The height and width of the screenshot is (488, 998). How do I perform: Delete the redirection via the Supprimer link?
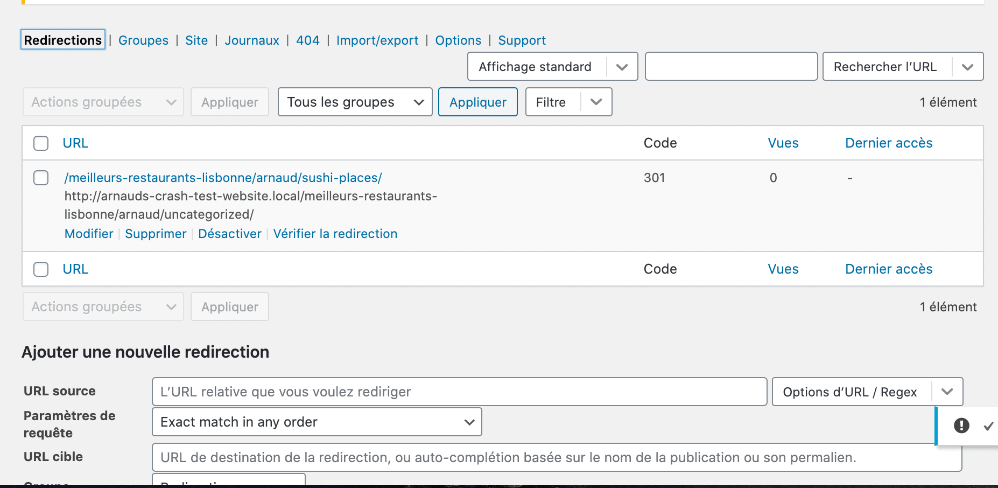(x=156, y=233)
